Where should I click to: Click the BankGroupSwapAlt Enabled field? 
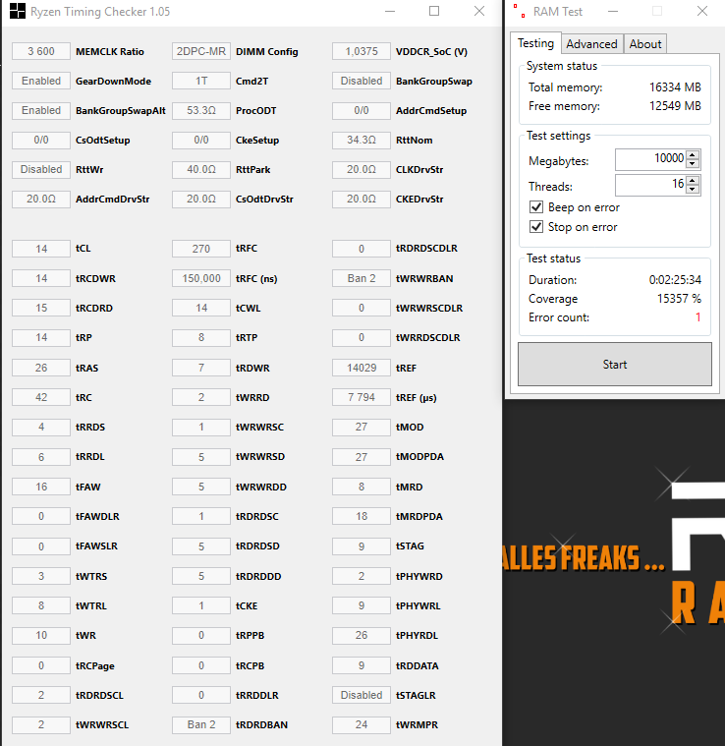[x=41, y=110]
